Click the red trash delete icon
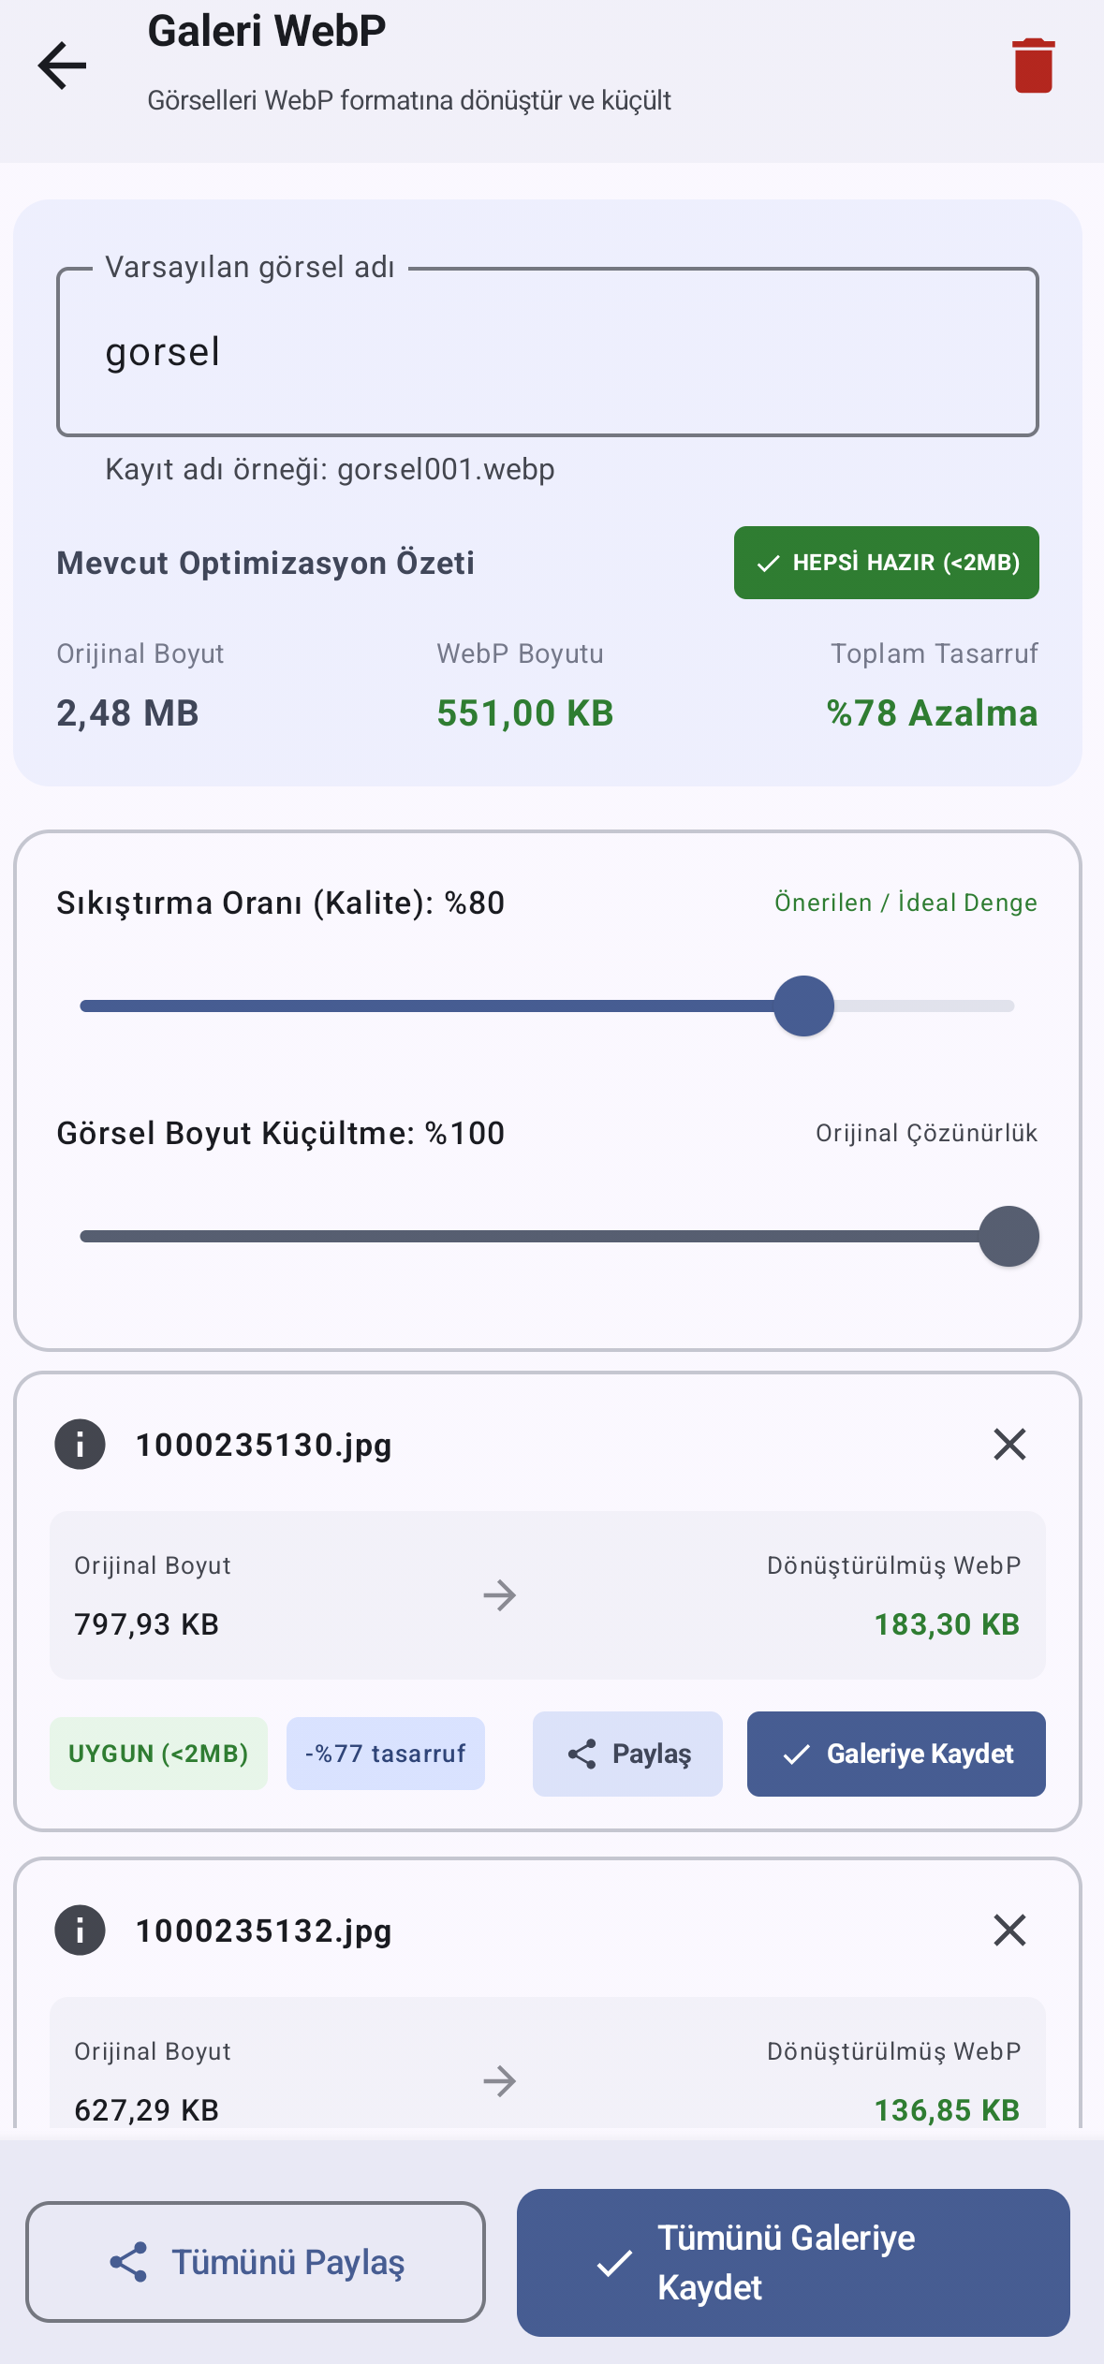Image resolution: width=1104 pixels, height=2364 pixels. [x=1034, y=66]
